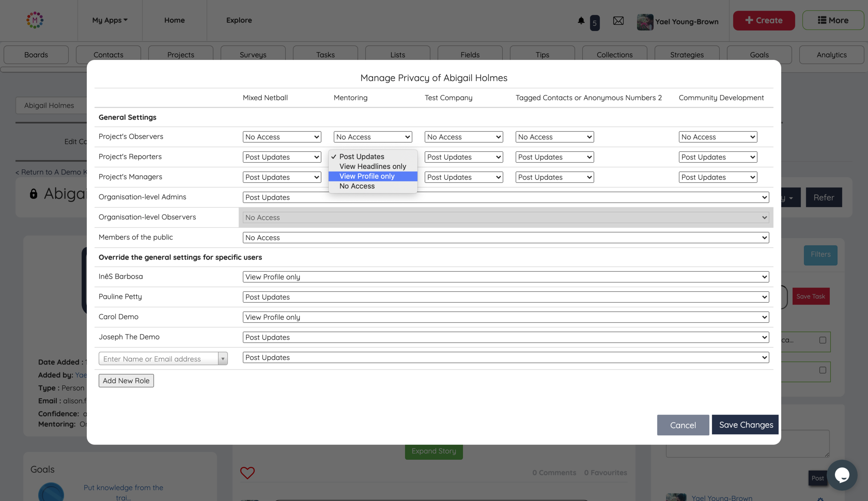Image resolution: width=868 pixels, height=501 pixels.
Task: Select 'View Profile only' from dropdown
Action: point(367,176)
